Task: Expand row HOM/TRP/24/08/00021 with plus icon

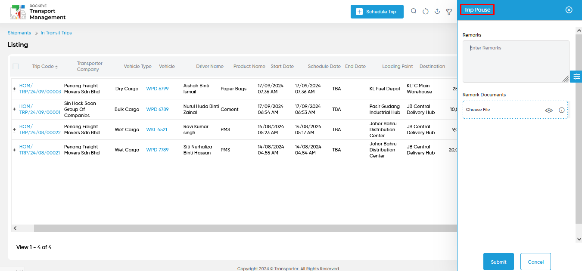Action: [x=14, y=150]
